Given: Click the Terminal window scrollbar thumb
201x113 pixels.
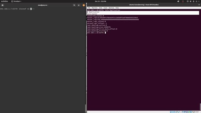Looking at the screenshot, I should click(x=86, y=108).
